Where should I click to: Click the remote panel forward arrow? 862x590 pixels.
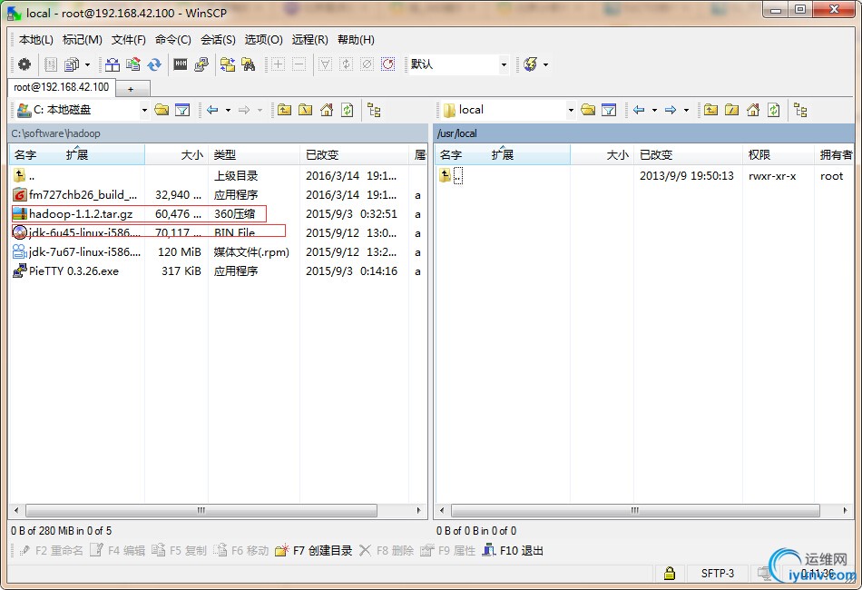tap(671, 110)
